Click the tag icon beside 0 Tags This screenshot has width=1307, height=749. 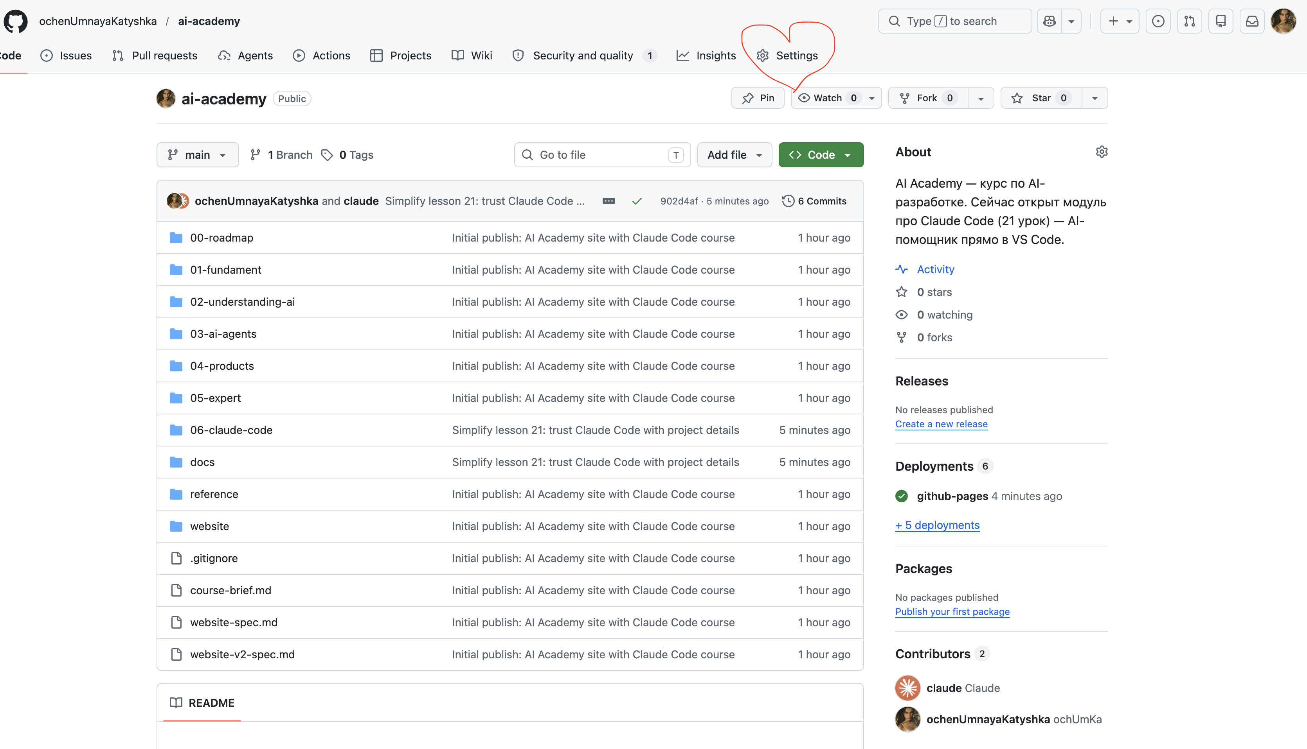pos(327,155)
